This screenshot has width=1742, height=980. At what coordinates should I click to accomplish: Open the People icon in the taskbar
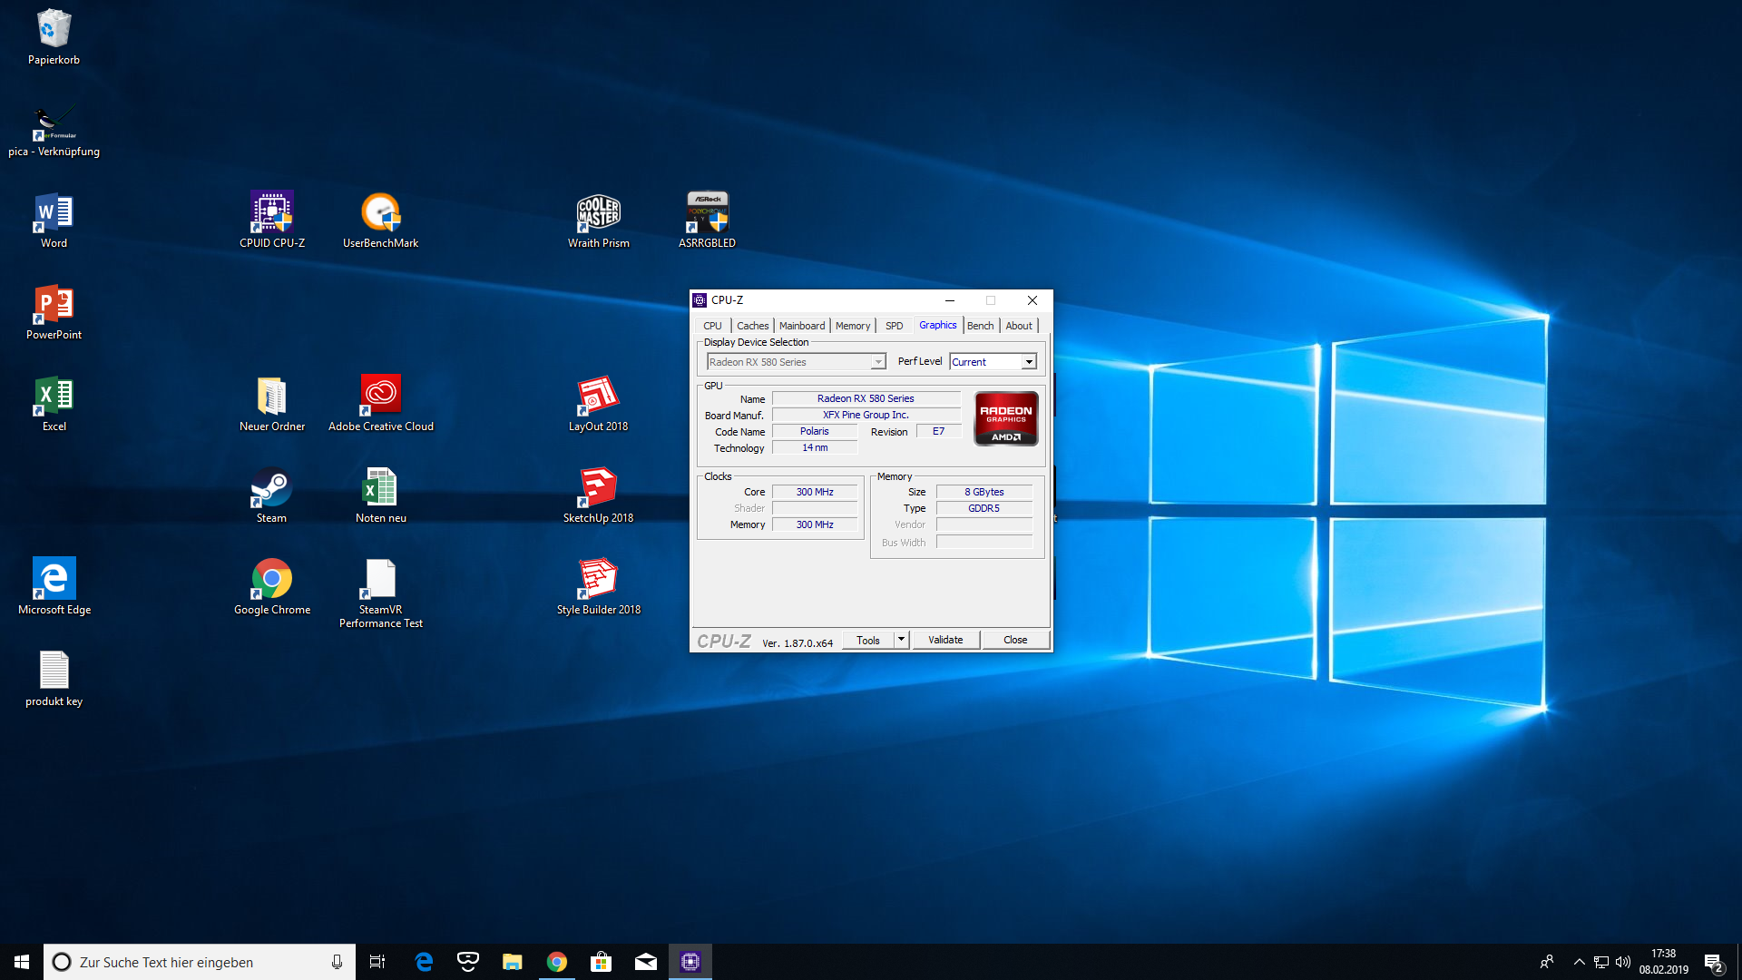(x=1547, y=962)
